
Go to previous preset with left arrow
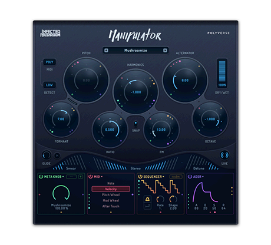click(x=106, y=51)
